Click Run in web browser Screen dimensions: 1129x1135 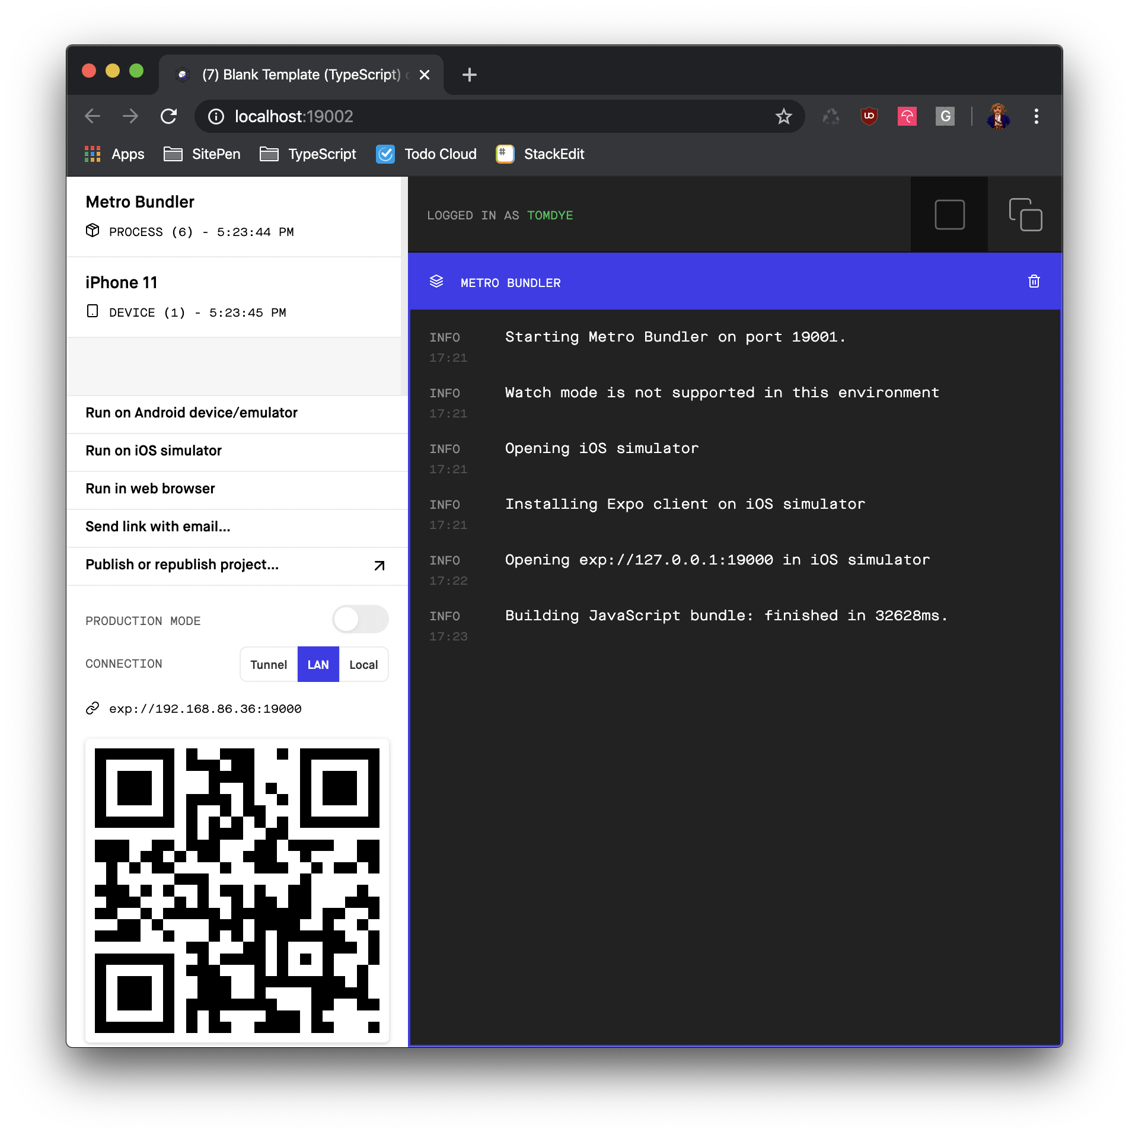pos(237,489)
